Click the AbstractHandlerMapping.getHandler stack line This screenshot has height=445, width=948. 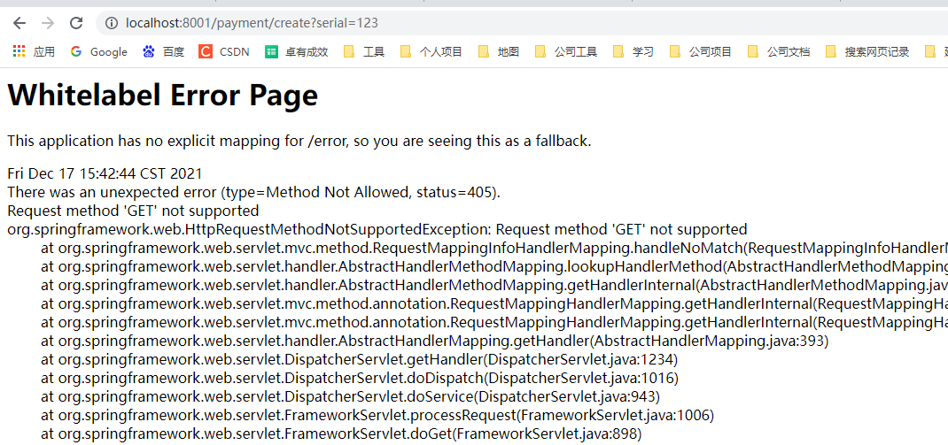435,341
